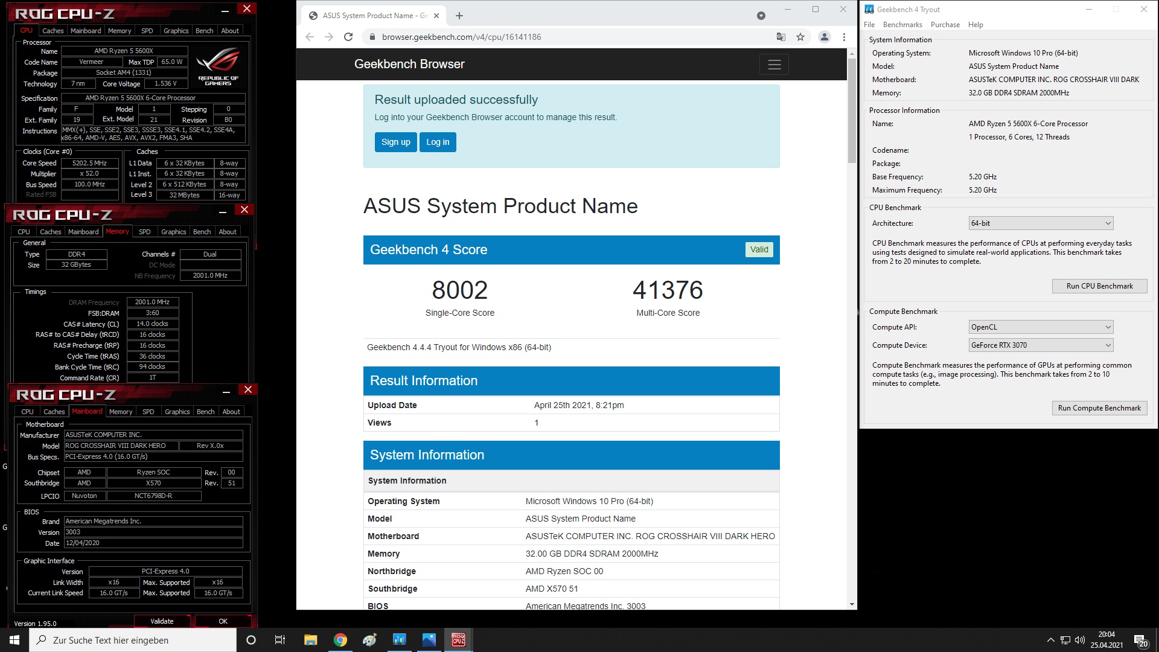Open Mainboard tab in top CPU-Z window
Screen dimensions: 1159x652
pyautogui.click(x=86, y=31)
